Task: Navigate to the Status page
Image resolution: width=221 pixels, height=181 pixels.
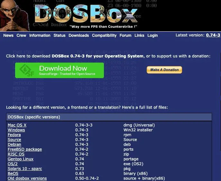Action: (x=60, y=35)
